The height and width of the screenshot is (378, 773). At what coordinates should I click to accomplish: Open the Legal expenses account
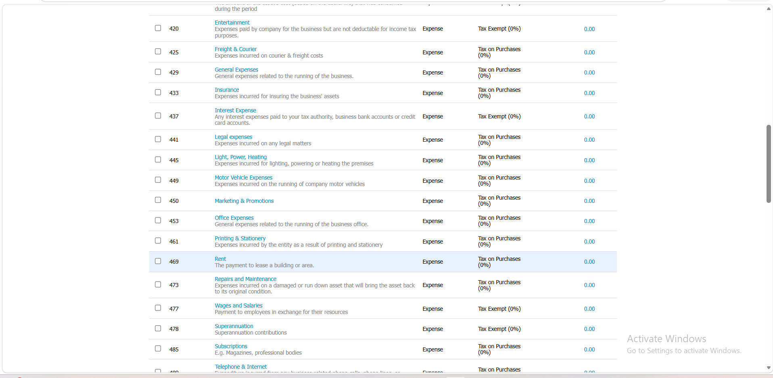(x=233, y=137)
